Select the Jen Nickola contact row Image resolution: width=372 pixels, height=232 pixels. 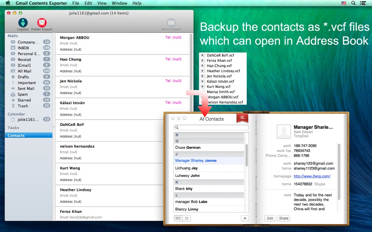[122, 87]
